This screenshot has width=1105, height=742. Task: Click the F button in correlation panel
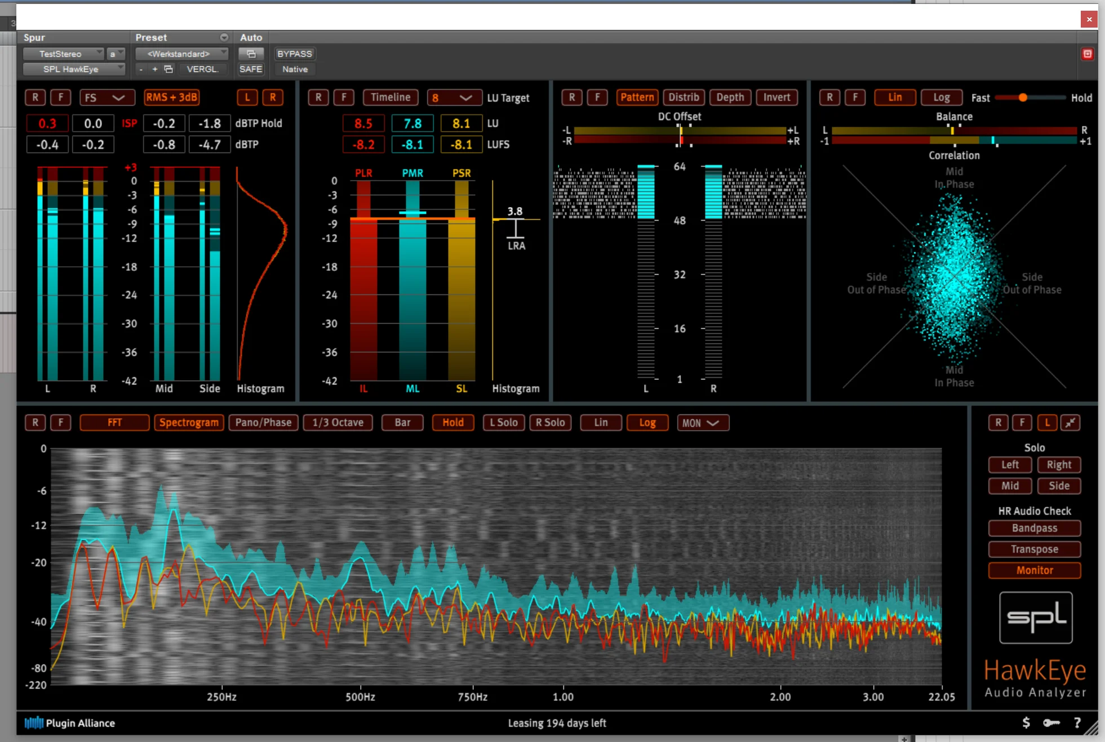click(855, 97)
